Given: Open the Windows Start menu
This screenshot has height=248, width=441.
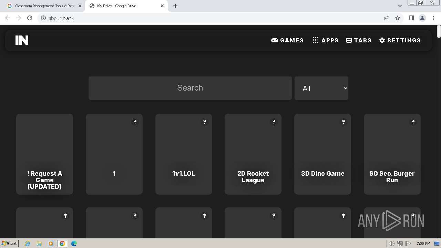Looking at the screenshot, I should [x=10, y=244].
